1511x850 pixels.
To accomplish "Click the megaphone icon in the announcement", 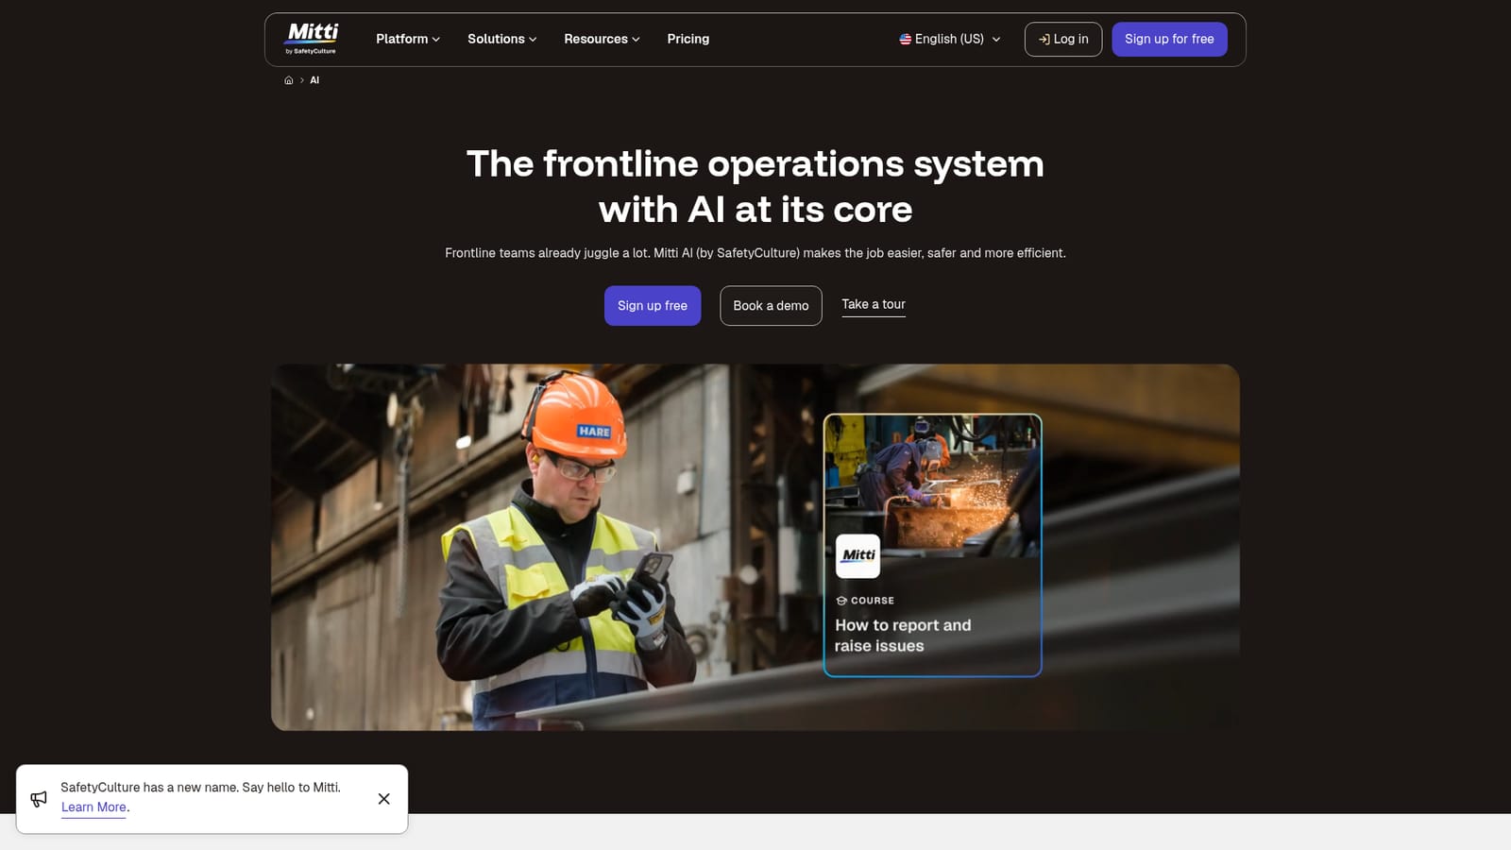I will (39, 799).
